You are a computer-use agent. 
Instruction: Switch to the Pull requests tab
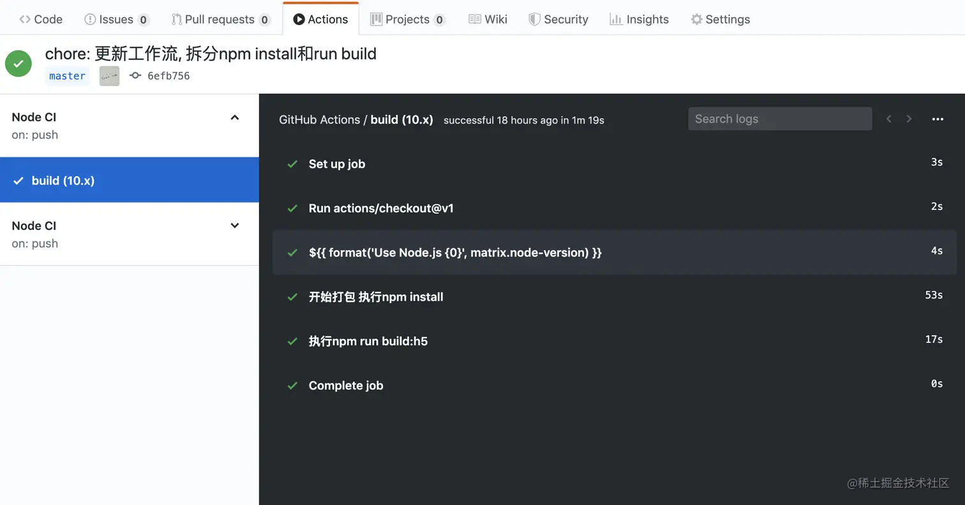(x=221, y=19)
